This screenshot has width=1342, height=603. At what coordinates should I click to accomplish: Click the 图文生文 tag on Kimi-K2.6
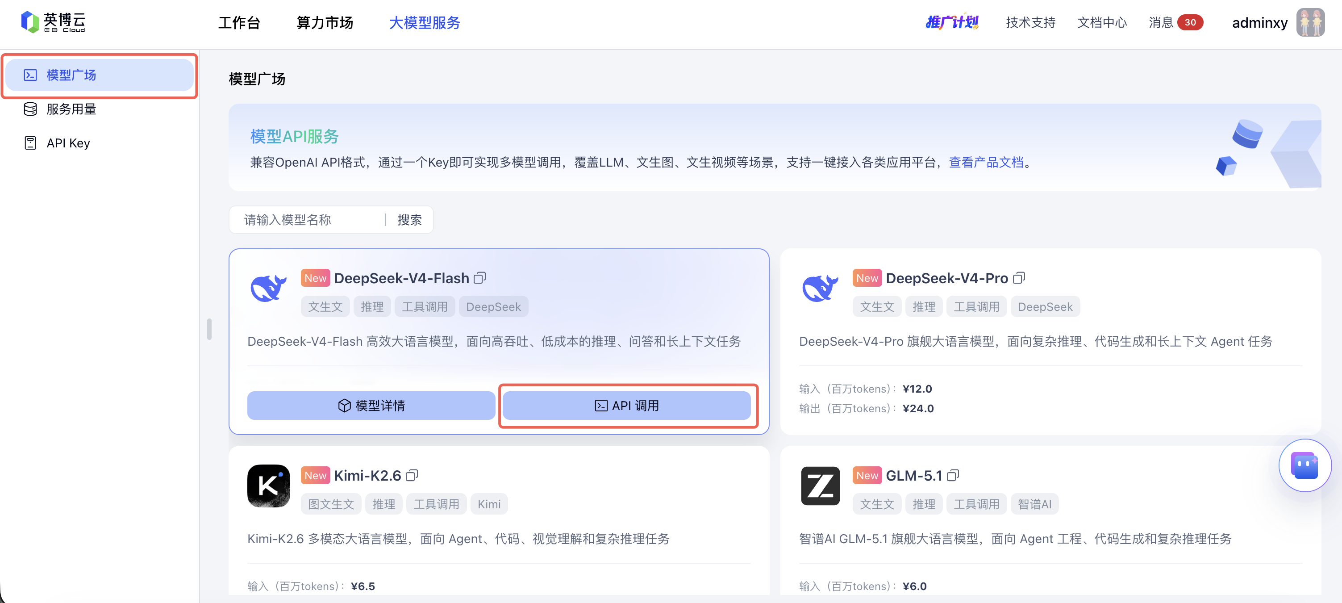point(331,504)
